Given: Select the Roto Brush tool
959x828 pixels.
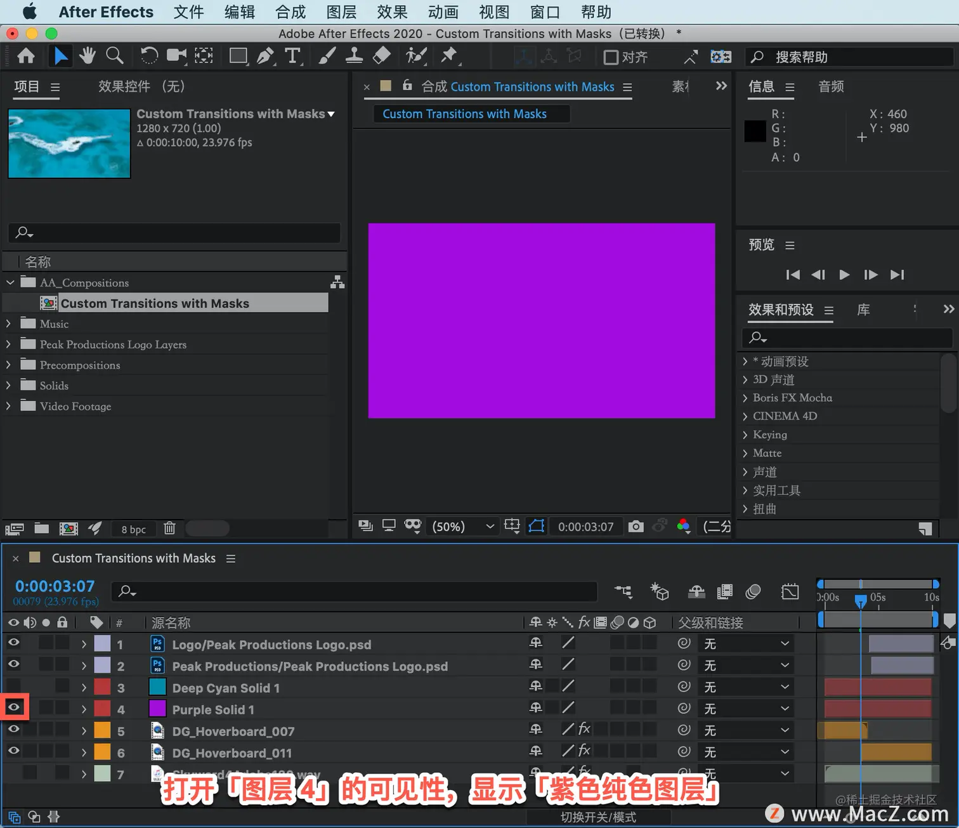Looking at the screenshot, I should pos(416,56).
